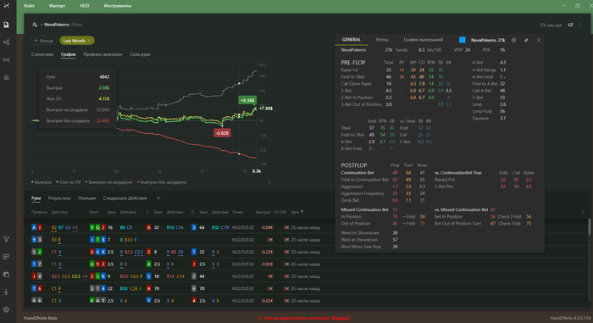Open the favorites star list icon

[7, 77]
